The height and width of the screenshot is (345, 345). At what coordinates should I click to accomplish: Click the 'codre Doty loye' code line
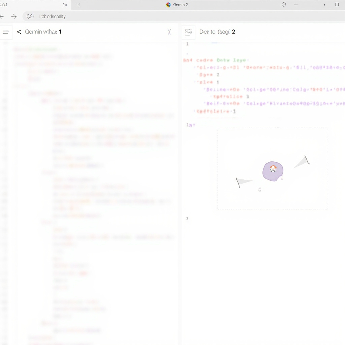216,60
